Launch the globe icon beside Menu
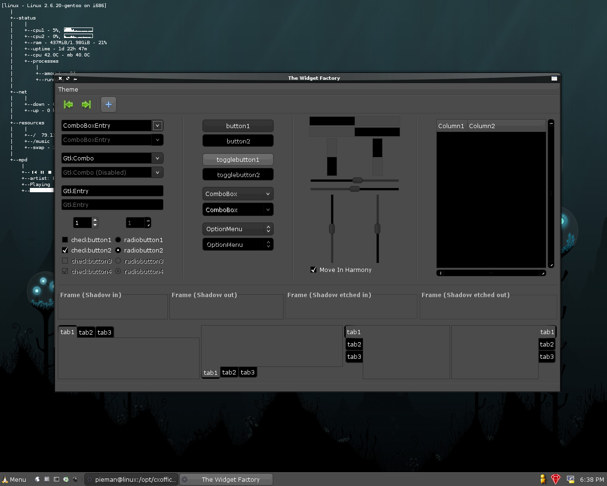 [37, 479]
